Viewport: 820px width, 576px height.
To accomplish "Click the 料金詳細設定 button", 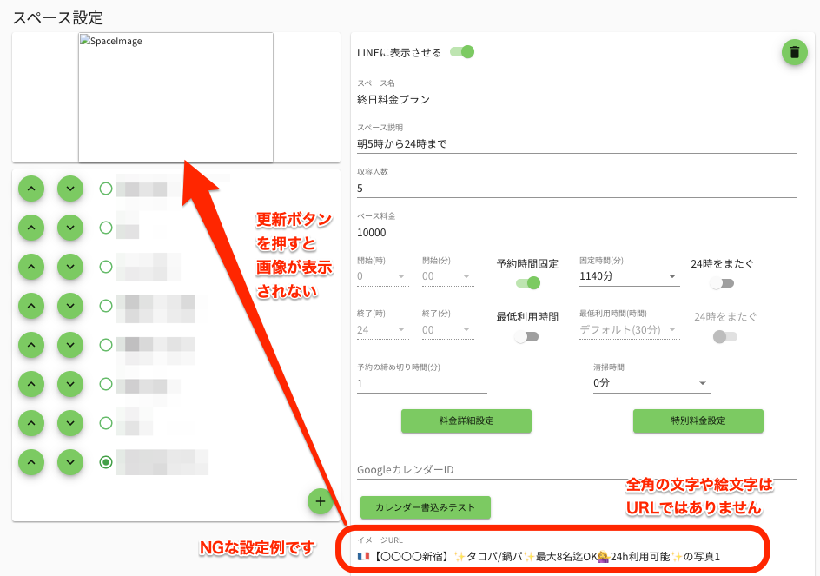I will (x=466, y=420).
